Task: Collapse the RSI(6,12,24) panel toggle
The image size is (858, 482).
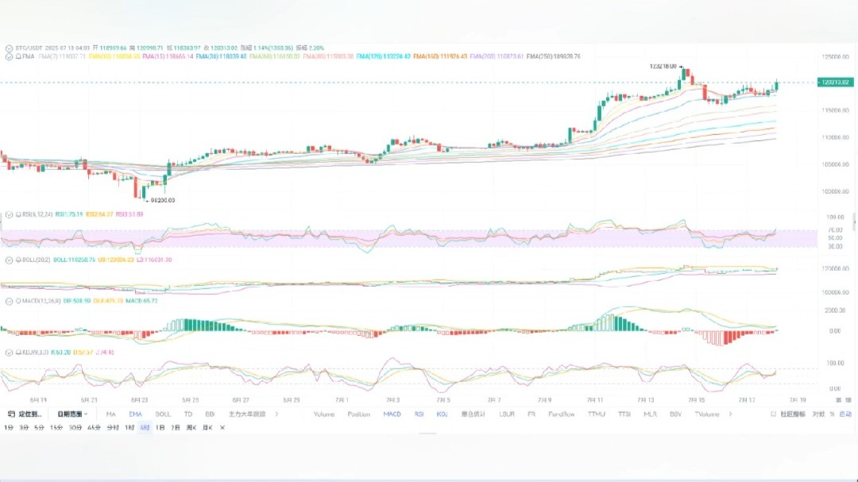Action: click(9, 214)
